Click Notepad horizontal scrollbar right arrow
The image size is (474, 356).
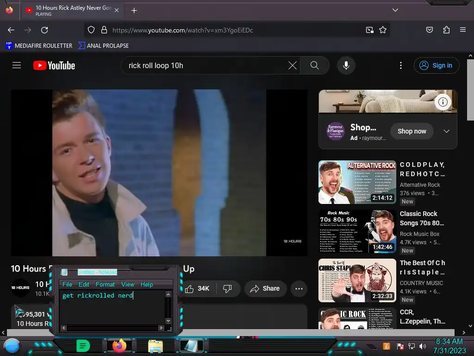[161, 328]
